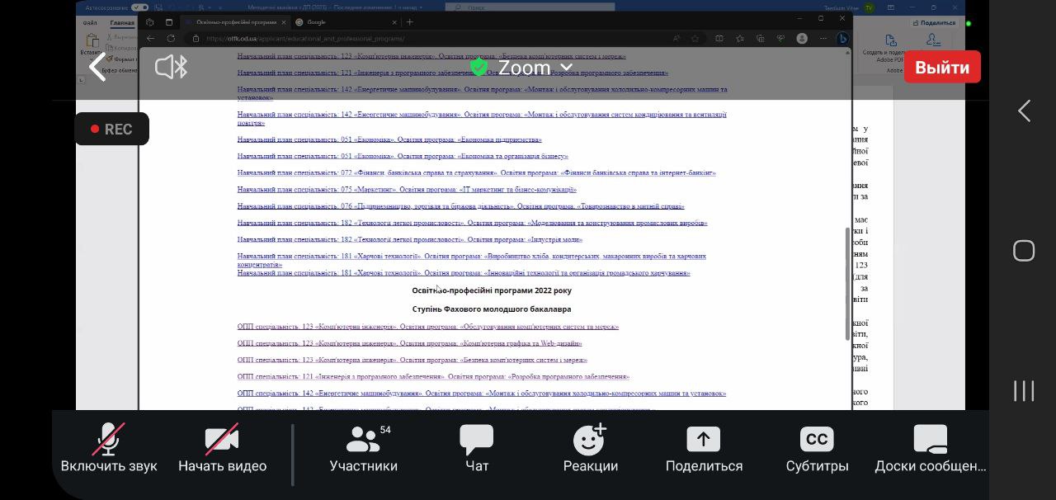The height and width of the screenshot is (500, 1056).
Task: Open 182 Індустрія моди link
Action: (410, 239)
